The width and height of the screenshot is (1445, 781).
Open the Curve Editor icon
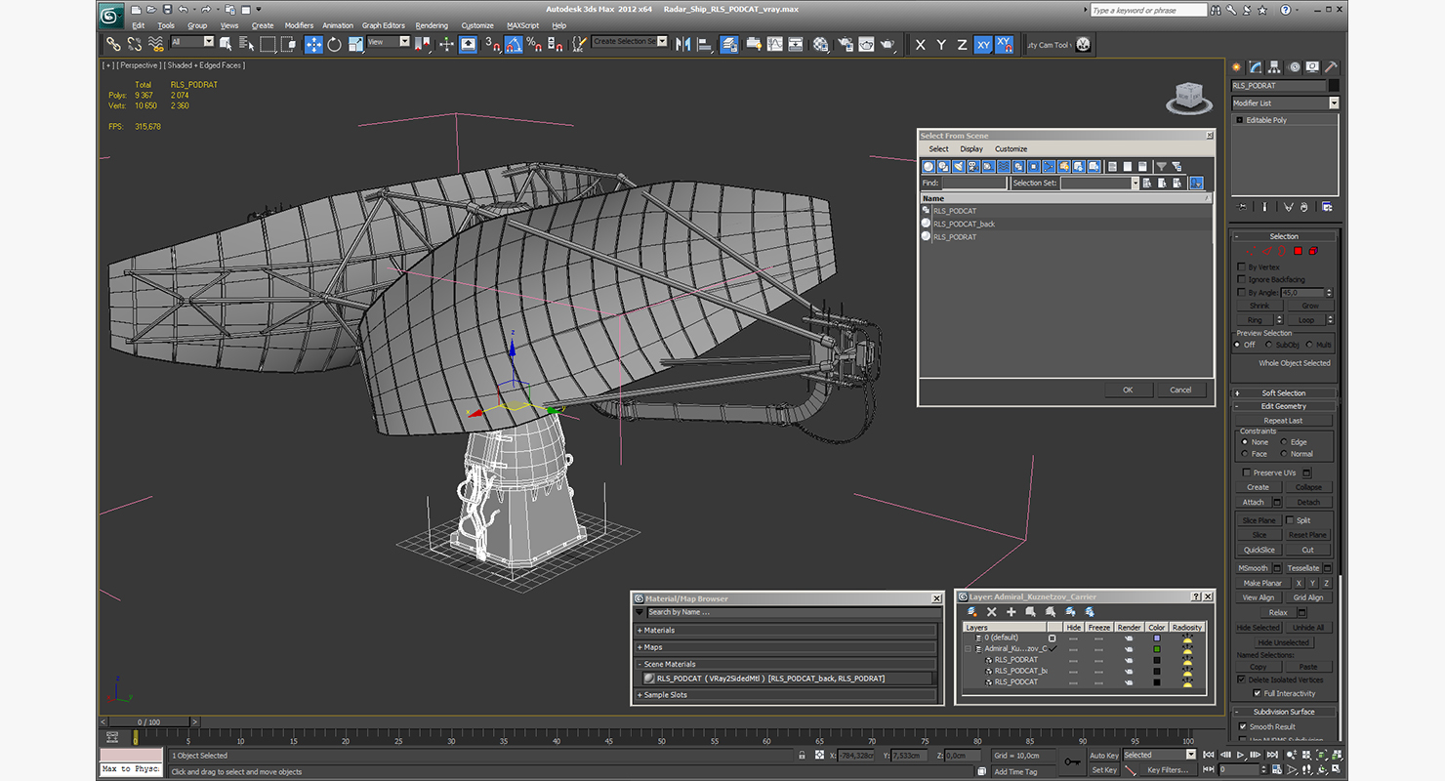click(774, 44)
